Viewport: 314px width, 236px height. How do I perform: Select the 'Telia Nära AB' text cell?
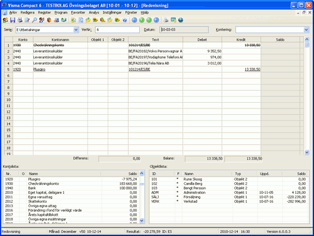click(x=155, y=63)
